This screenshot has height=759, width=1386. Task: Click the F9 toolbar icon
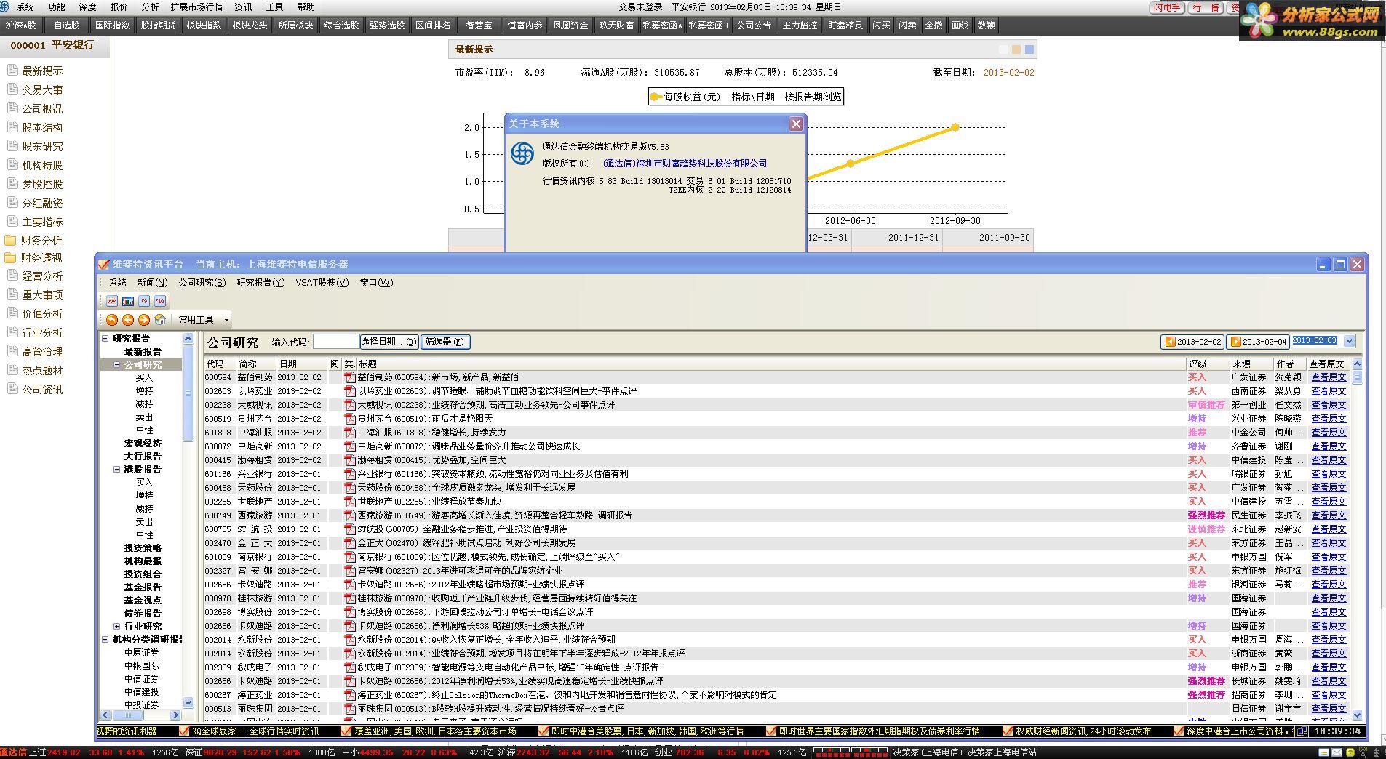point(144,301)
